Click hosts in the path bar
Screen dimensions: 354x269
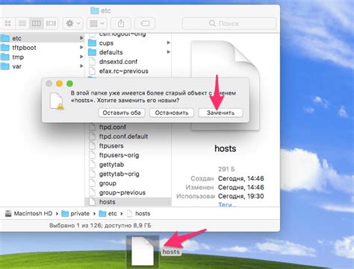pyautogui.click(x=138, y=214)
